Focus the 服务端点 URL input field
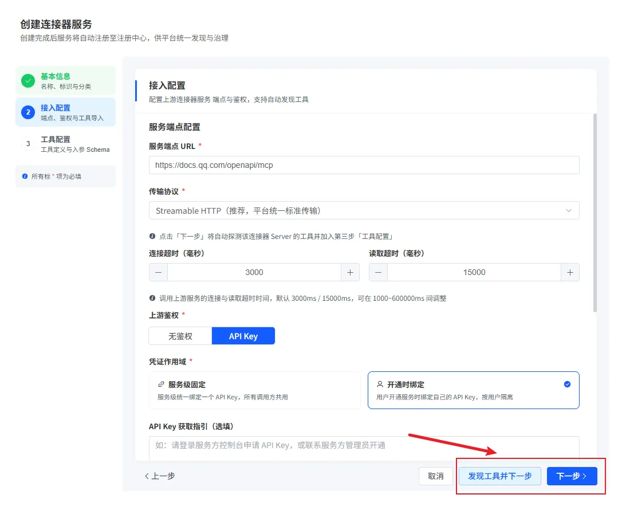The width and height of the screenshot is (618, 522). pos(364,165)
